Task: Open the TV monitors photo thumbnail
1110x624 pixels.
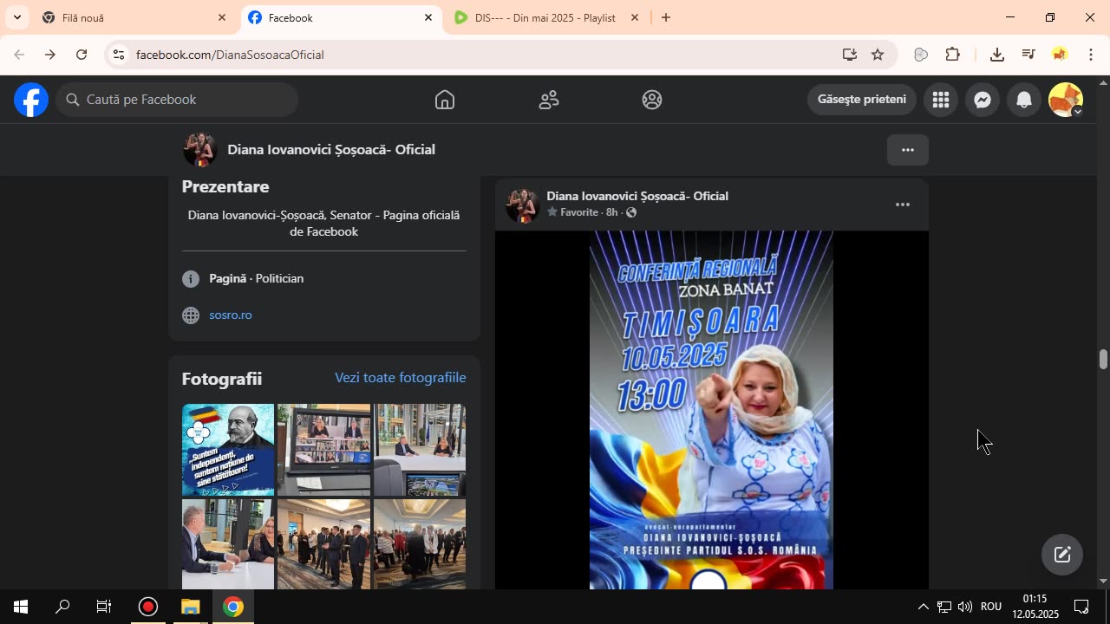Action: pos(323,450)
